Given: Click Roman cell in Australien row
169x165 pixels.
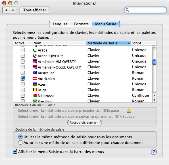Looking at the screenshot, I should coord(138,73).
